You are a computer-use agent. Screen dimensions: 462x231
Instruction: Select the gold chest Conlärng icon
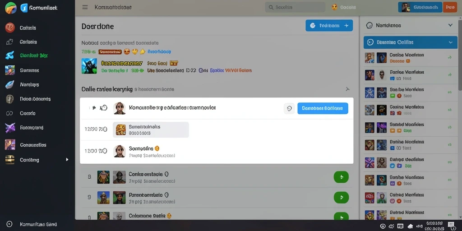click(x=10, y=160)
